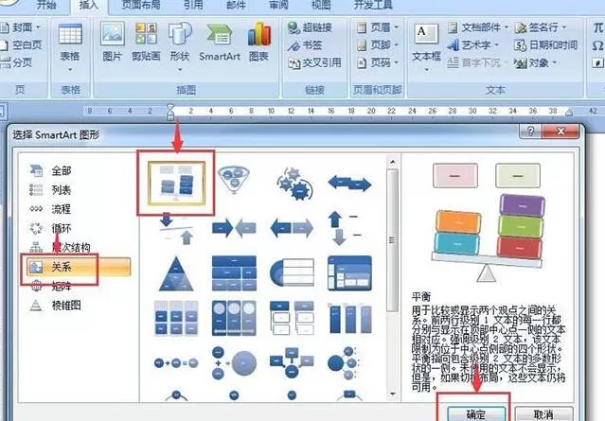Insert a 交叉引用 cross-reference
Screen dimensions: 605x421
pyautogui.click(x=315, y=62)
